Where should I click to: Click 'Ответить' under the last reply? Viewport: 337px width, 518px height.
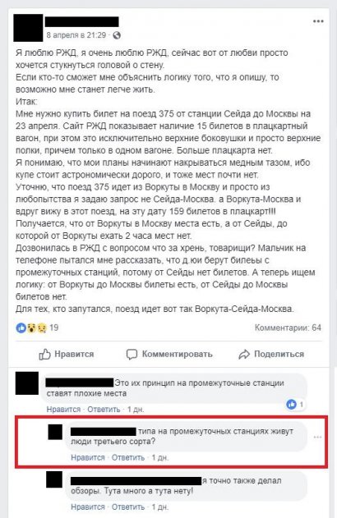click(x=128, y=507)
